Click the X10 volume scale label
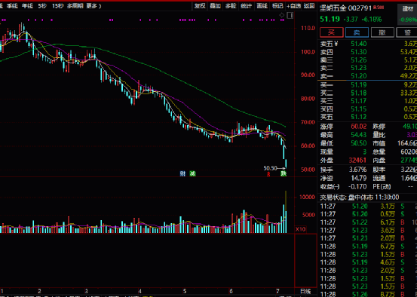Screen dimensions: 417x297 coord(301,229)
